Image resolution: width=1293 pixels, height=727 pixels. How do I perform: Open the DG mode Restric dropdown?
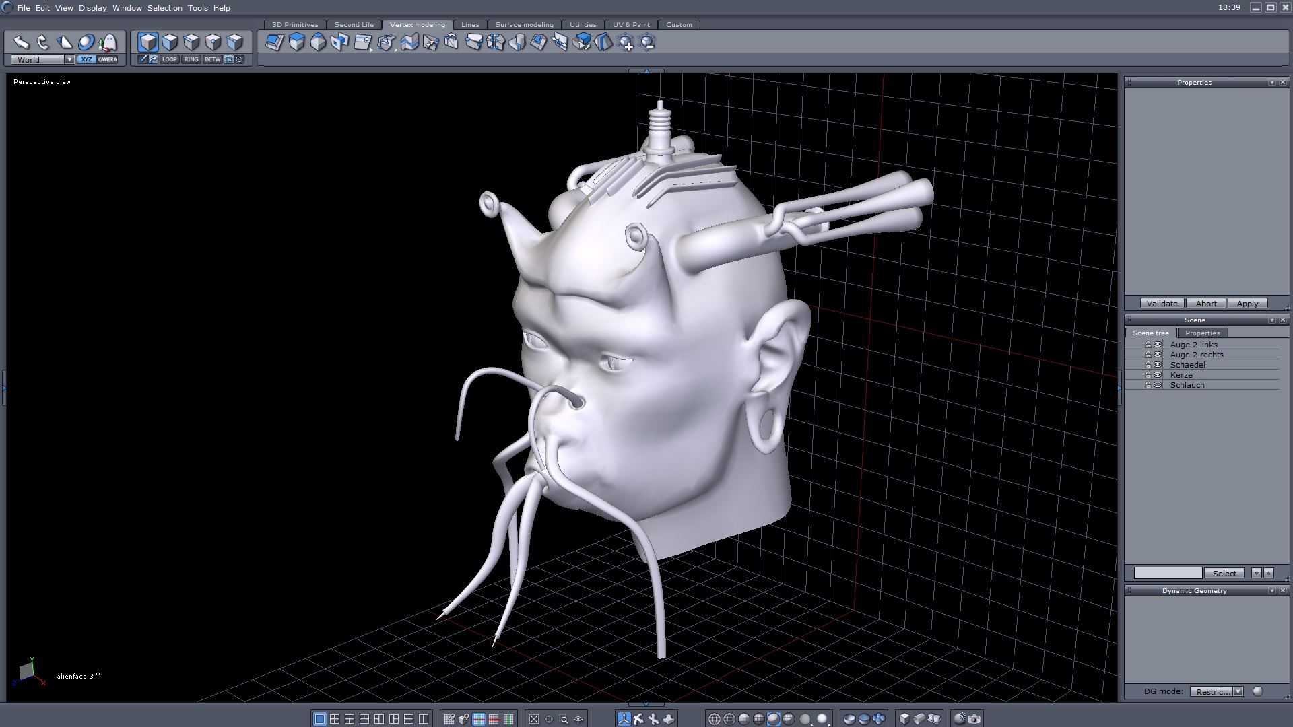[1238, 691]
